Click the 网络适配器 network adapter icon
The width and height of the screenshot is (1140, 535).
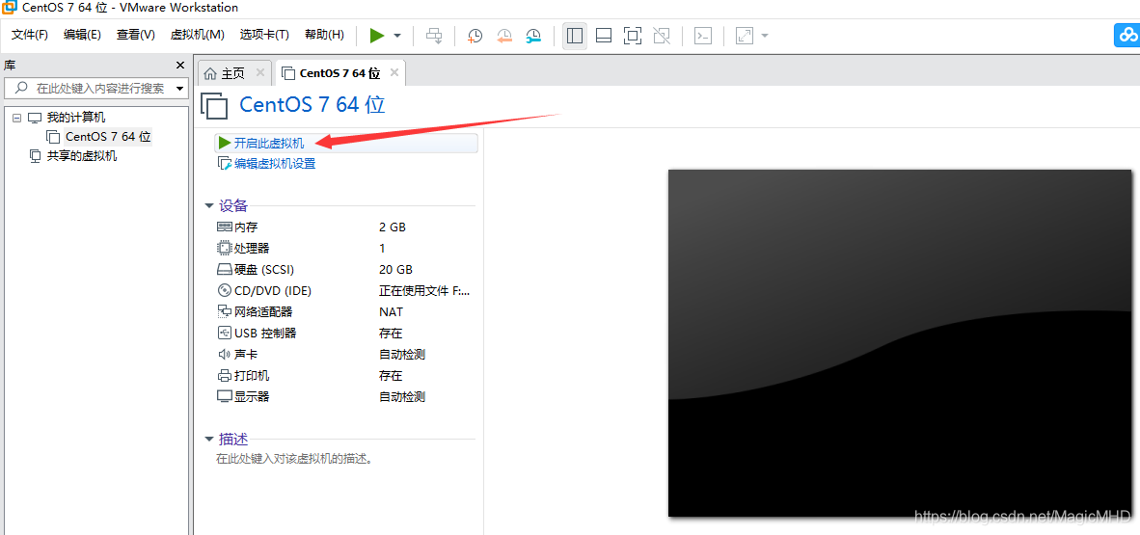(225, 311)
